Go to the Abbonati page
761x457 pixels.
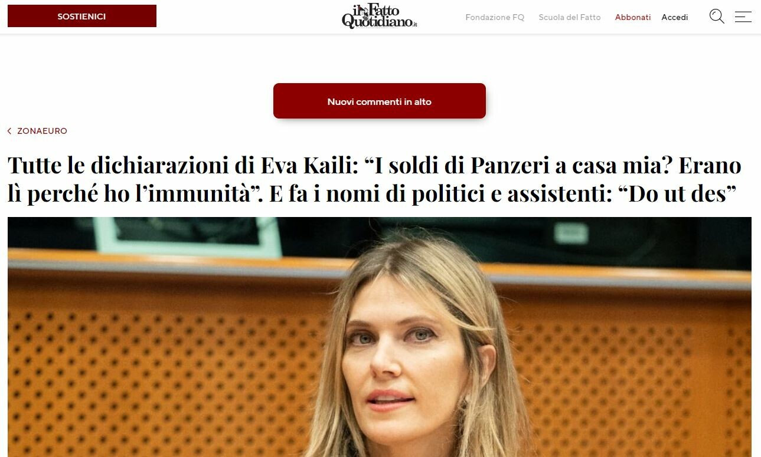click(633, 17)
